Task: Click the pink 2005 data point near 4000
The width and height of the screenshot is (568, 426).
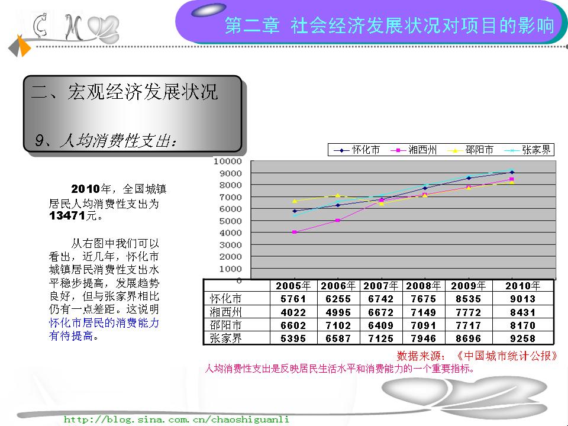Action: 294,233
